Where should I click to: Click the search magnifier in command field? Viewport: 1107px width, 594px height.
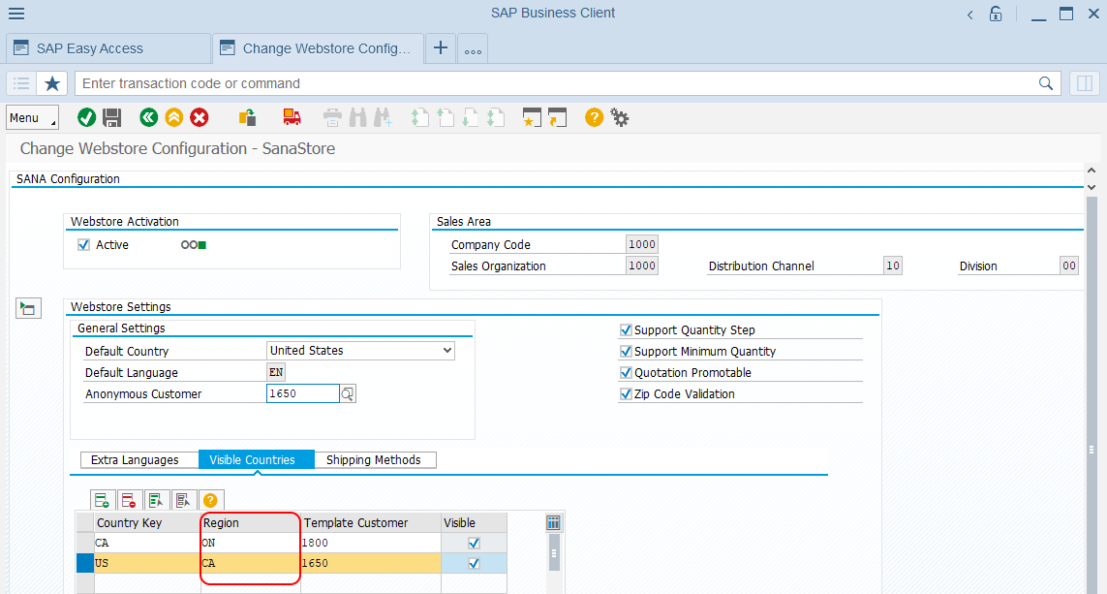[1046, 83]
